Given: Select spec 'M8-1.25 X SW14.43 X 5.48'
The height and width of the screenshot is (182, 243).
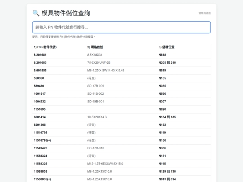Looking at the screenshot, I should (x=106, y=71).
